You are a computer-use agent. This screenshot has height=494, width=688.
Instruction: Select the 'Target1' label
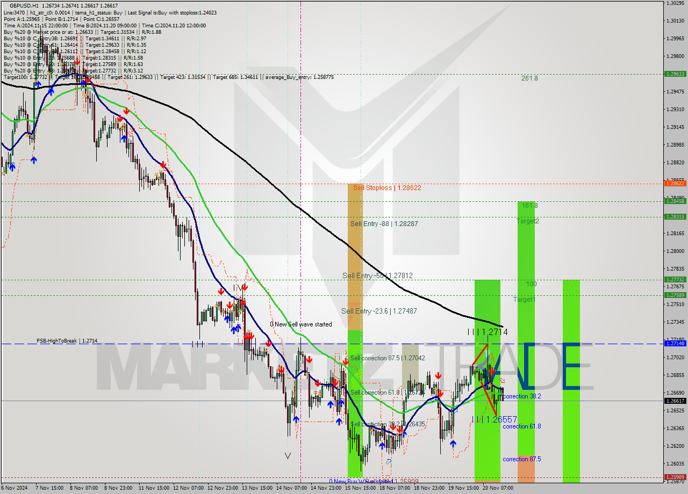[525, 300]
